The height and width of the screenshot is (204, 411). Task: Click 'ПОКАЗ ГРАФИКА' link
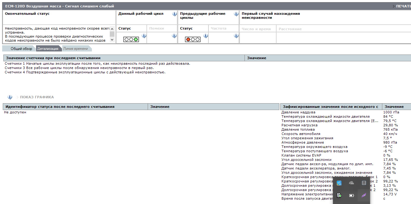click(x=37, y=97)
